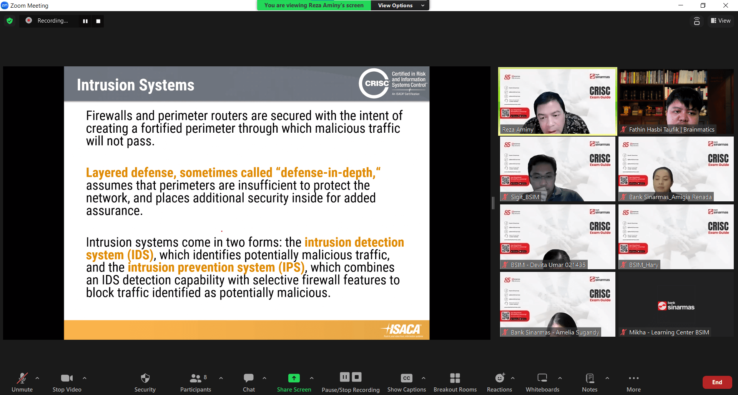This screenshot has height=395, width=738.
Task: Click the red End button
Action: click(x=717, y=382)
